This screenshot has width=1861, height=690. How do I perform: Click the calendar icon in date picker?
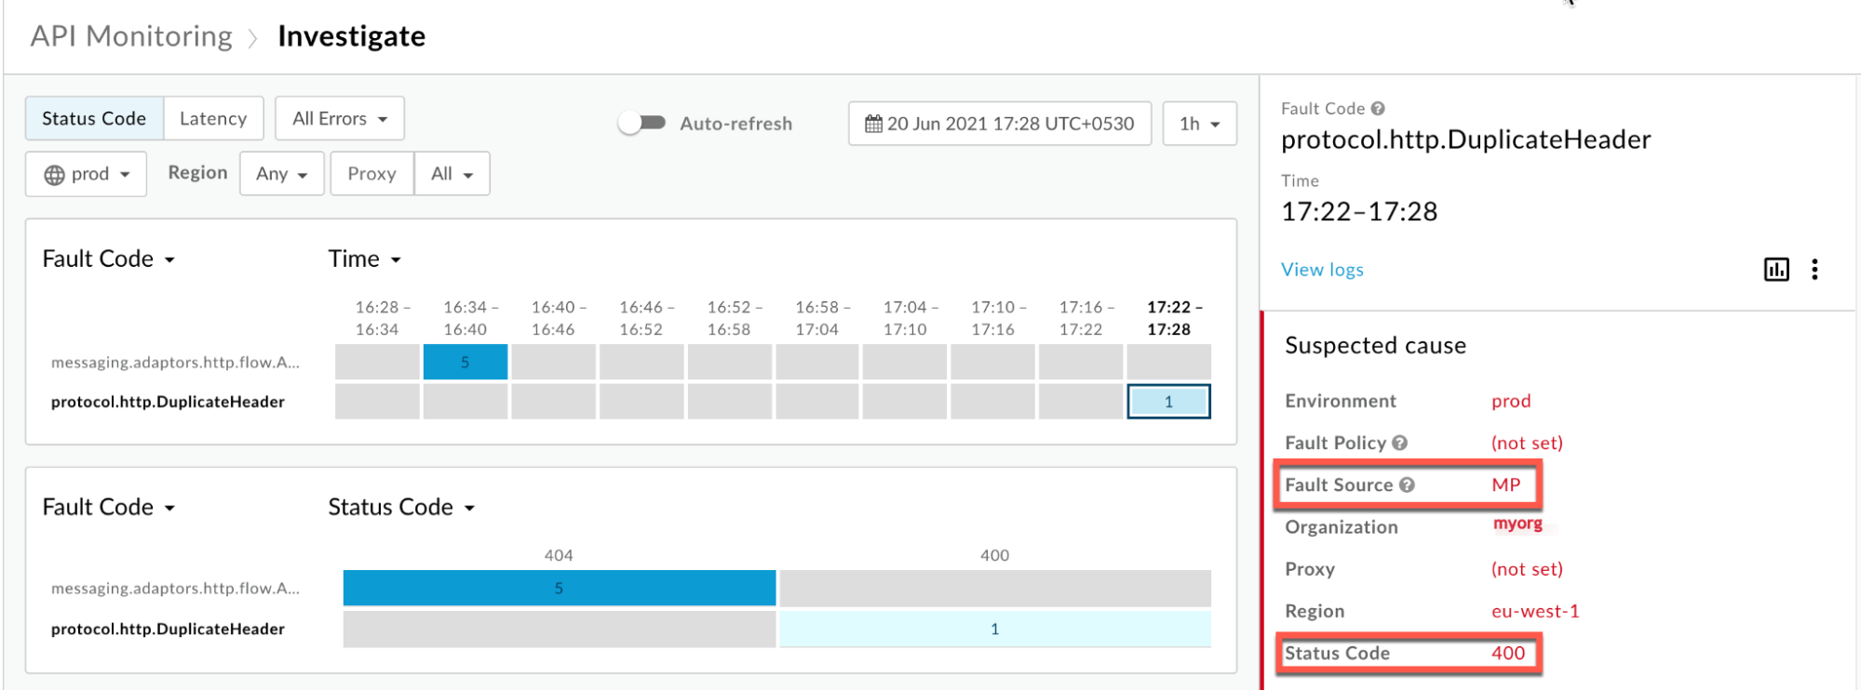click(x=873, y=124)
